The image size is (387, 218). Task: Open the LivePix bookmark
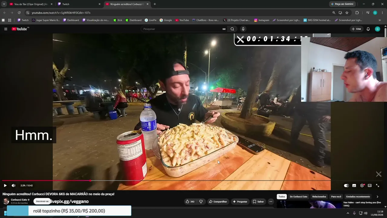151,20
